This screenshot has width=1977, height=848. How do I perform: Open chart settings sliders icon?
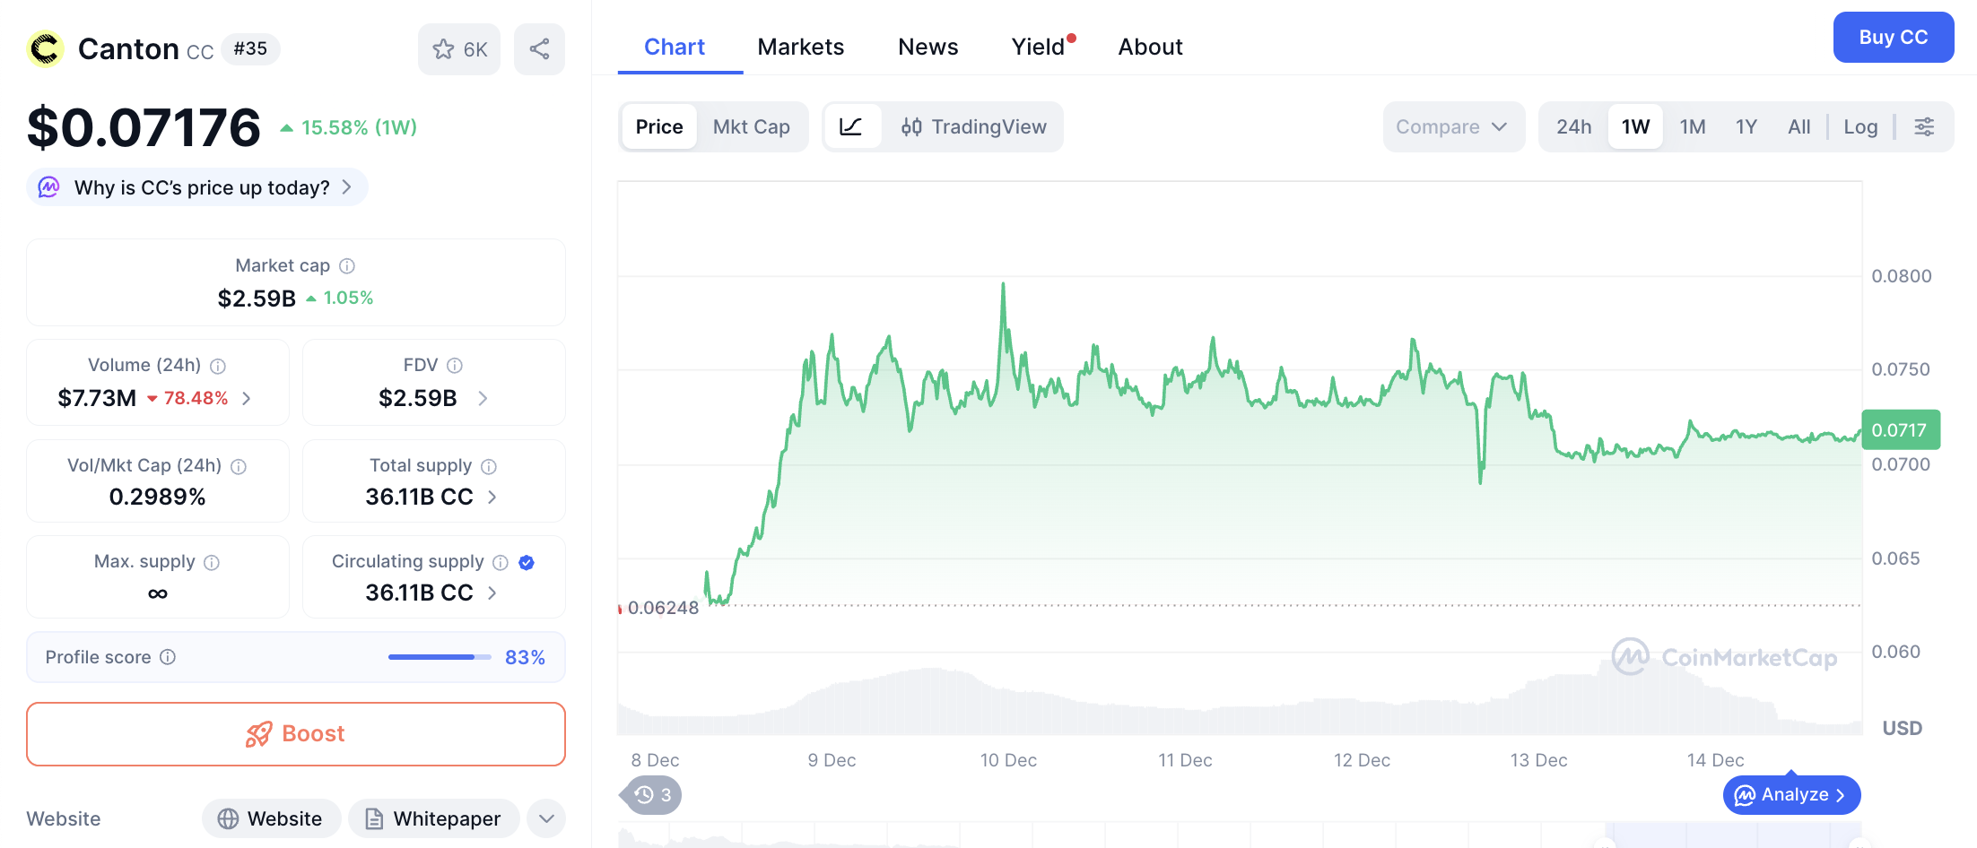pos(1924,126)
